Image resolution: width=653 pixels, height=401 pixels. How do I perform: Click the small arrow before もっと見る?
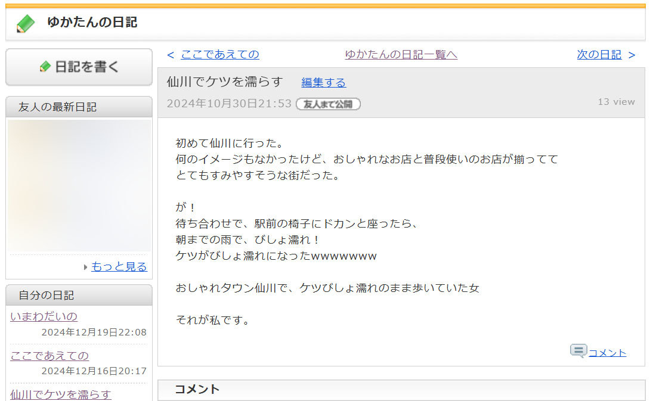(86, 267)
